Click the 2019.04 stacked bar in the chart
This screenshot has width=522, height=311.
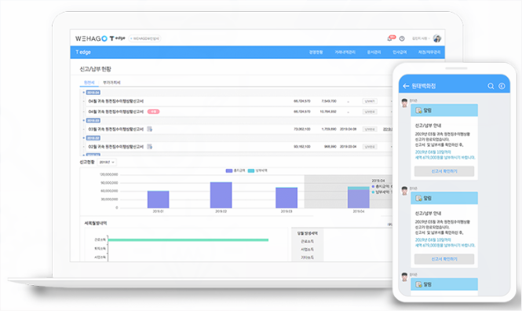click(359, 197)
